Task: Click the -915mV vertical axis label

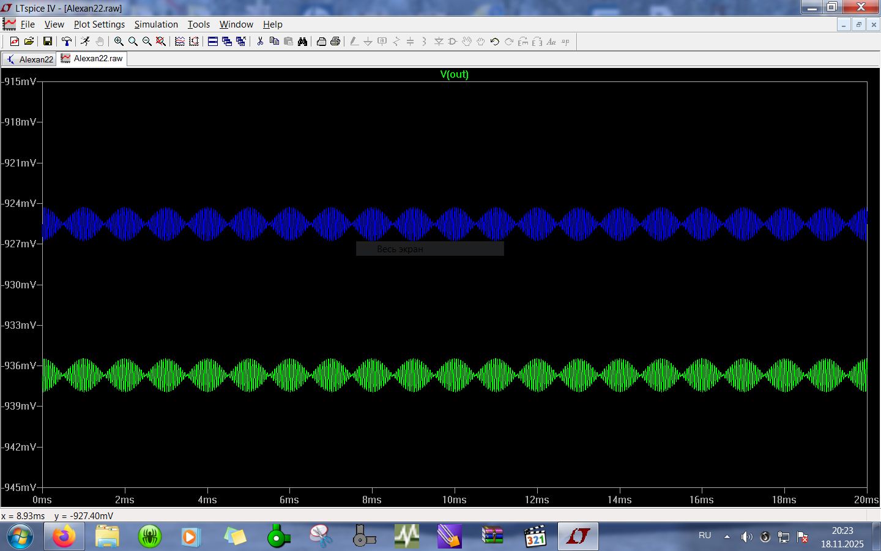Action: click(19, 81)
